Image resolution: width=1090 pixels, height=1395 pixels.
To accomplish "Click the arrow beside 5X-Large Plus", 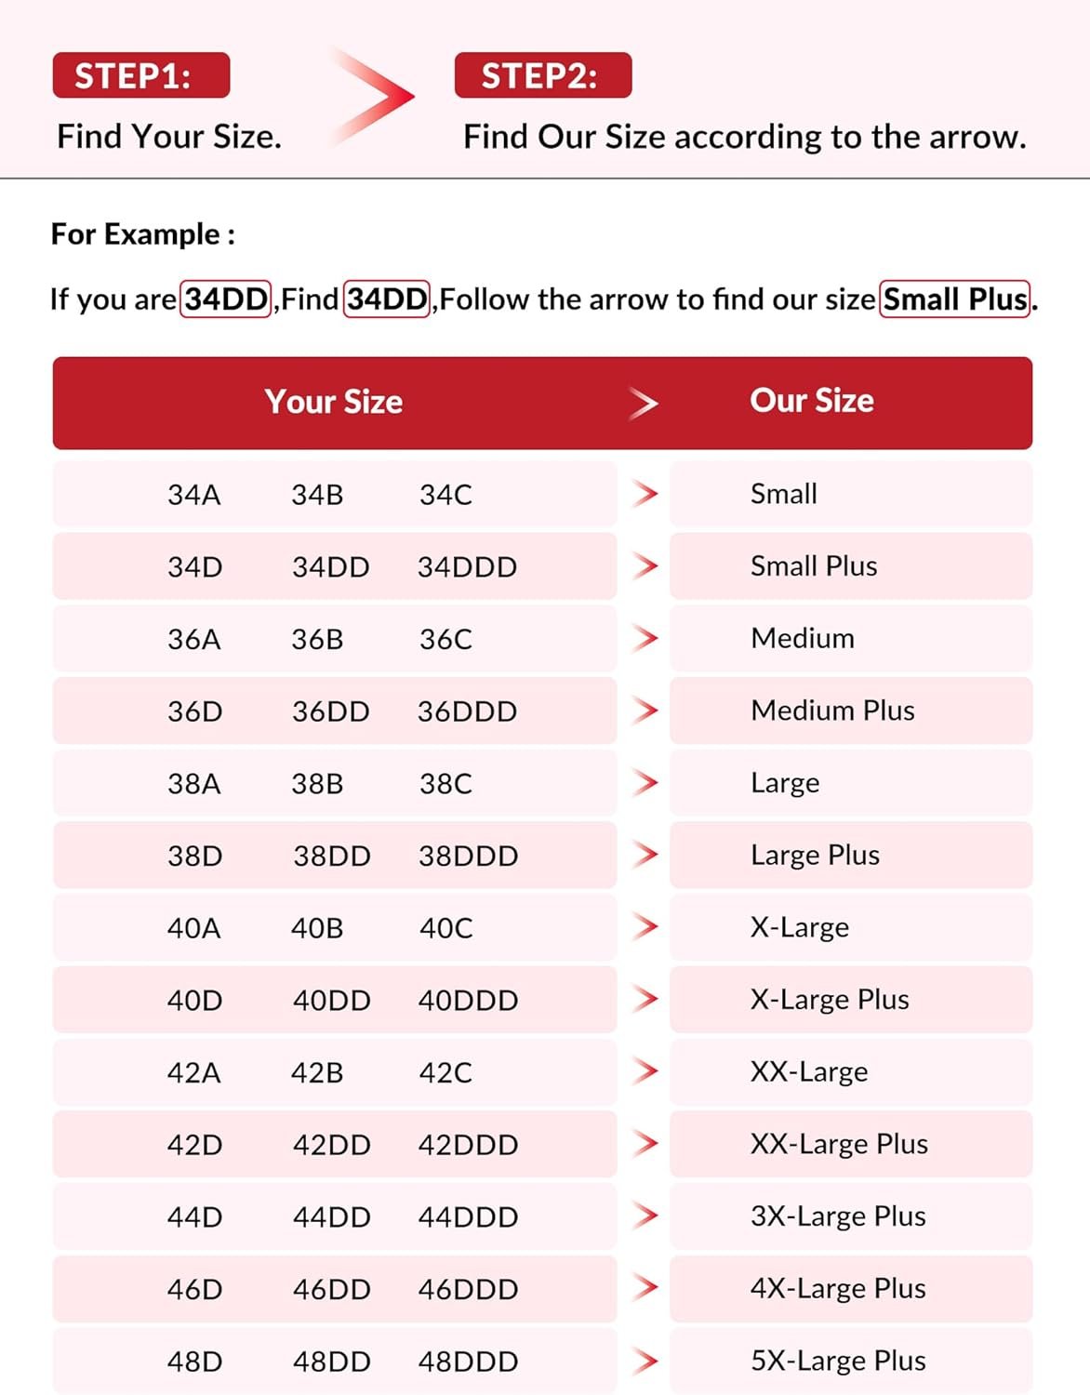I will pyautogui.click(x=645, y=1362).
